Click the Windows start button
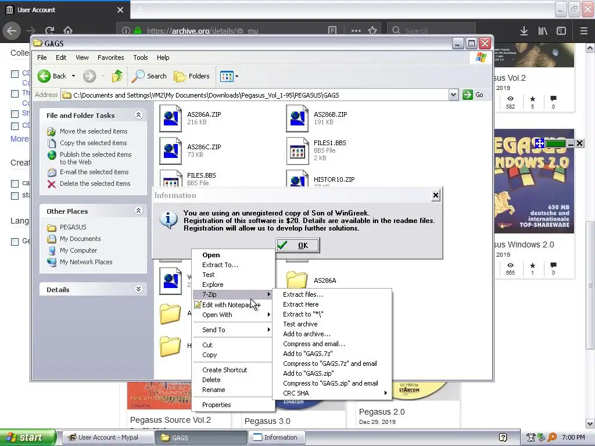This screenshot has width=595, height=446. [28, 437]
